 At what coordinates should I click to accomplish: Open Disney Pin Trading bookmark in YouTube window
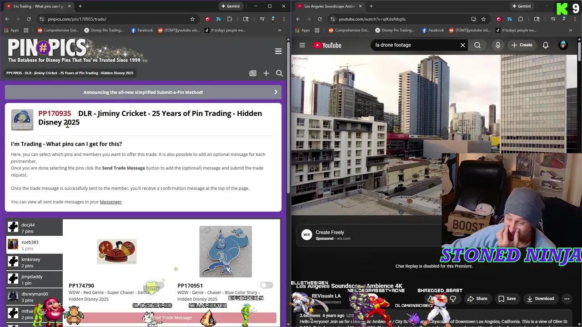pos(395,30)
